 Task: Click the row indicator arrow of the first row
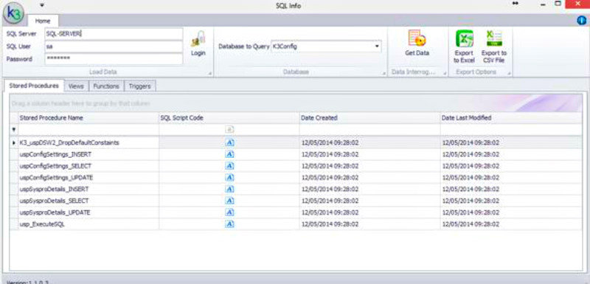tap(14, 142)
